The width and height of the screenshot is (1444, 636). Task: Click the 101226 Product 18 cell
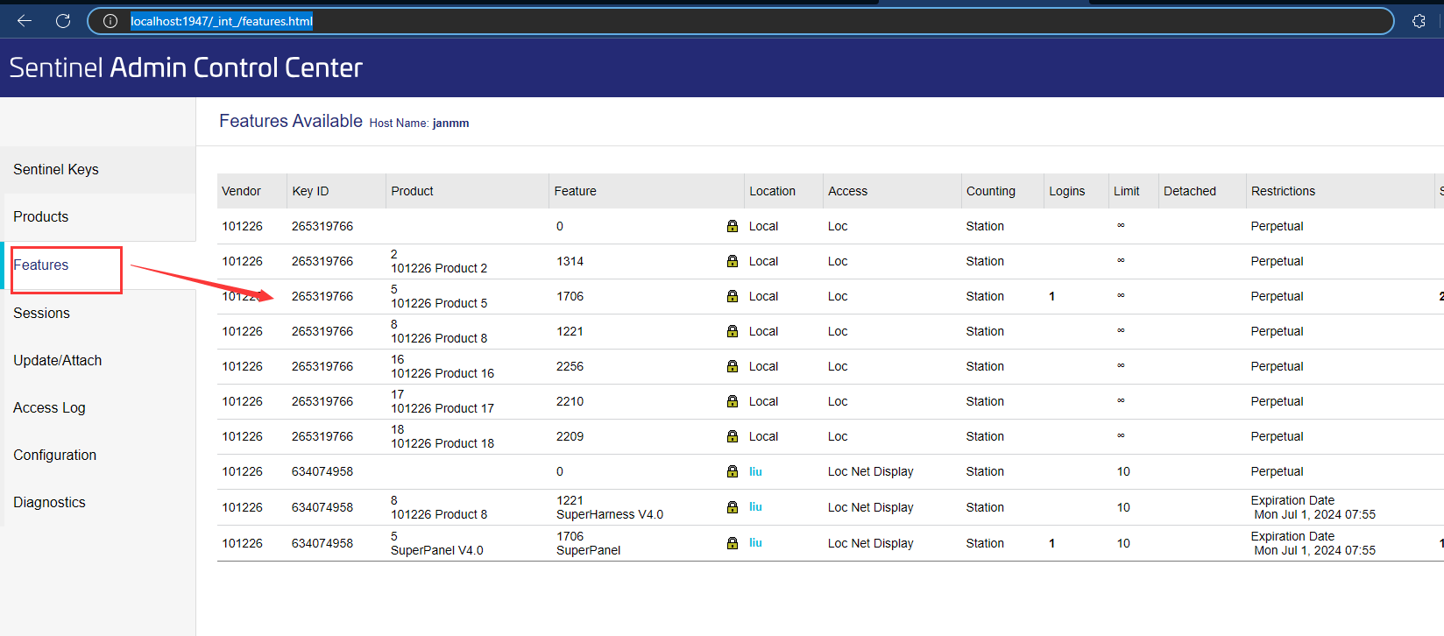pyautogui.click(x=442, y=436)
